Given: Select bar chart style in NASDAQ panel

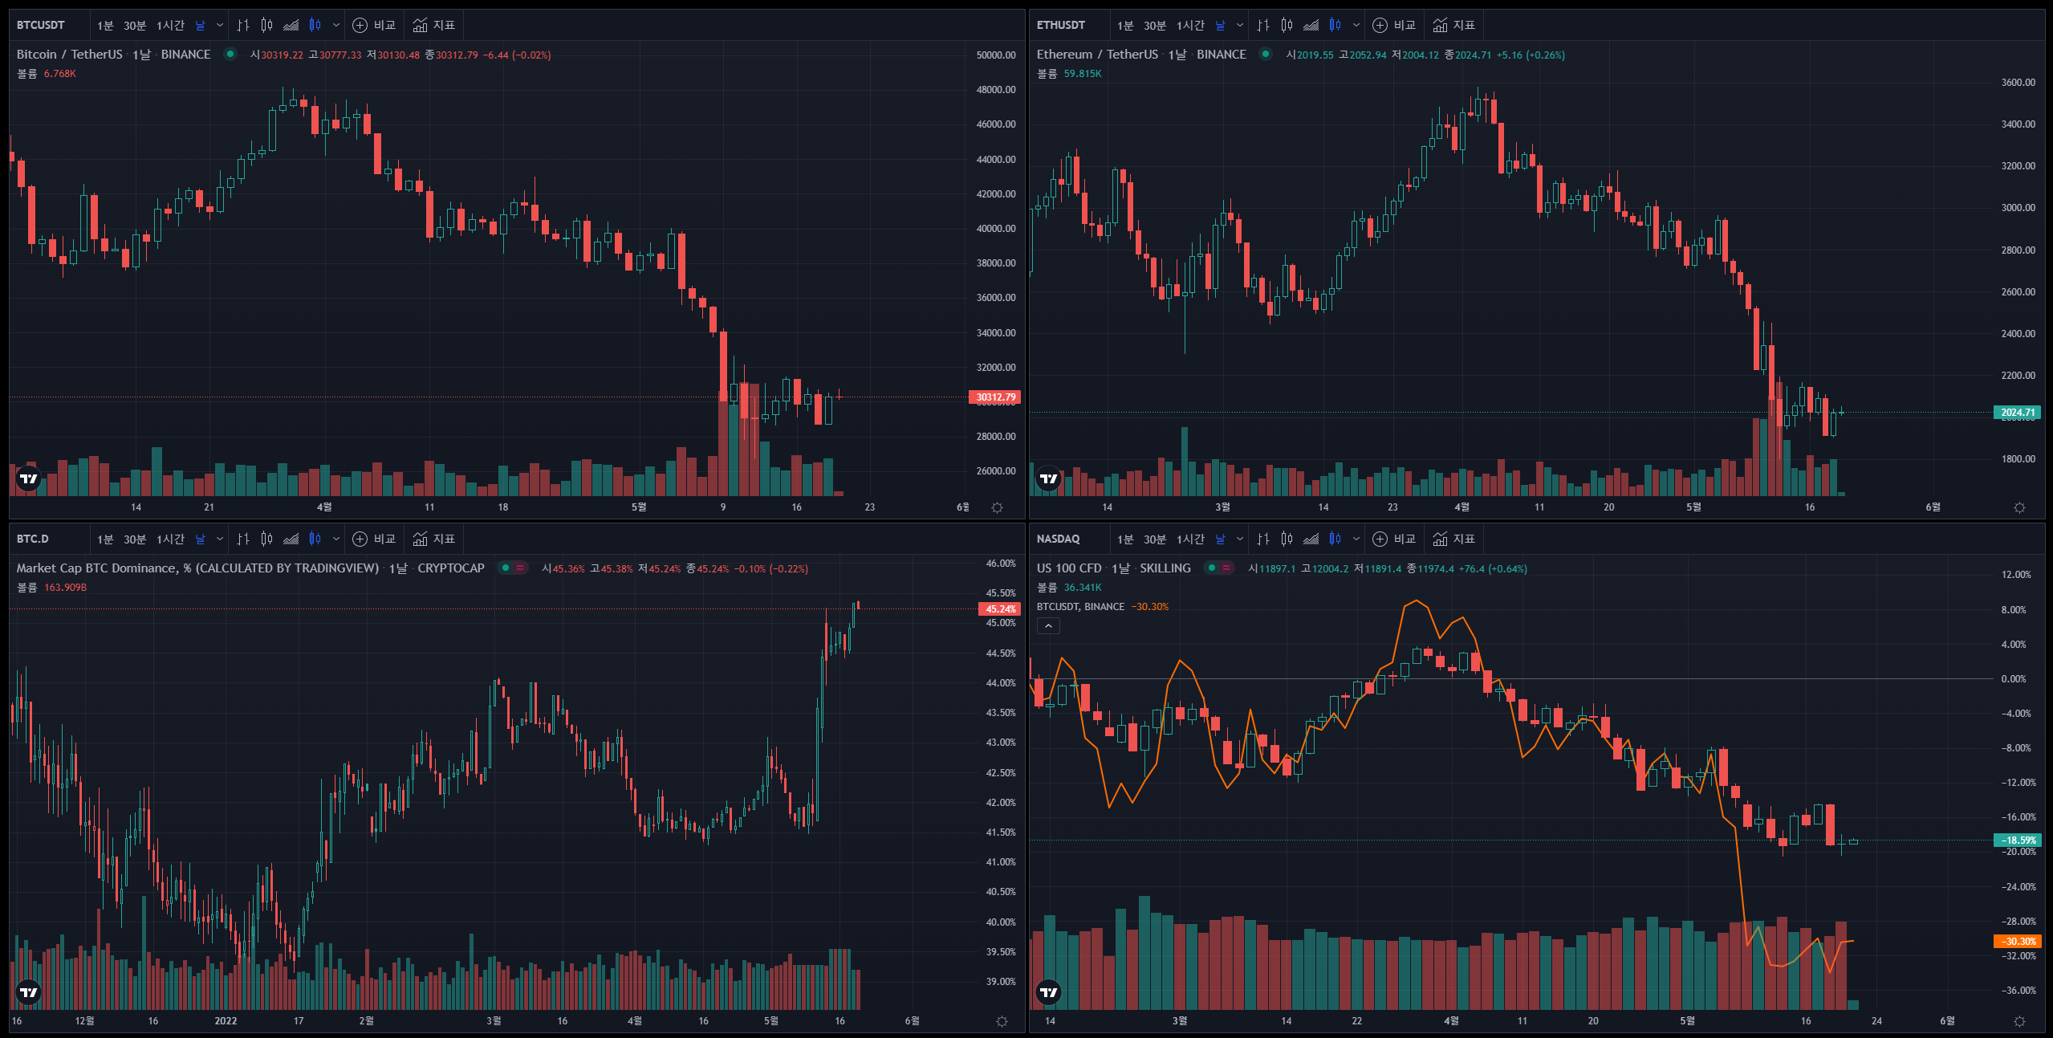Looking at the screenshot, I should click(1263, 539).
